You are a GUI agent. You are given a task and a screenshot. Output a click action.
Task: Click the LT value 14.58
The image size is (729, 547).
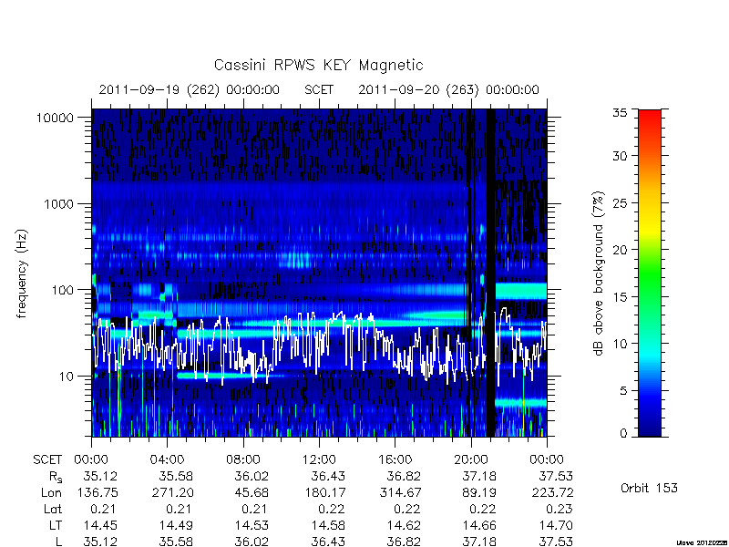[328, 525]
